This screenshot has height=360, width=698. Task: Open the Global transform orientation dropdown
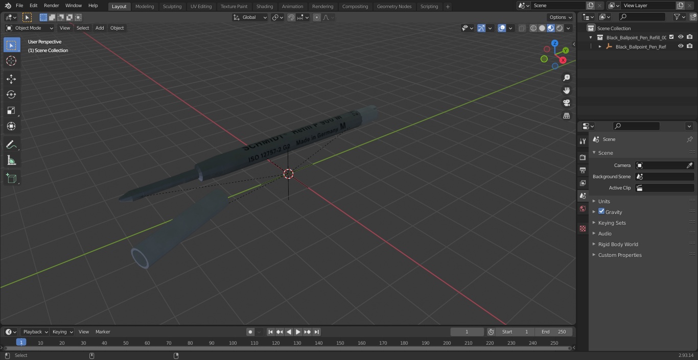coord(250,17)
